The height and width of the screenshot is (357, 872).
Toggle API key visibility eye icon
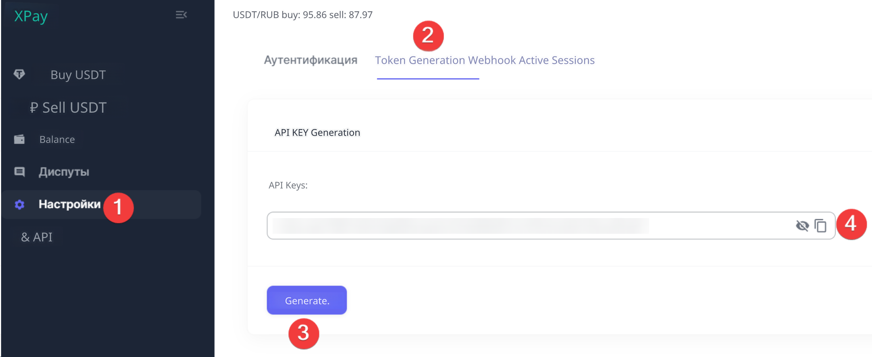[802, 226]
